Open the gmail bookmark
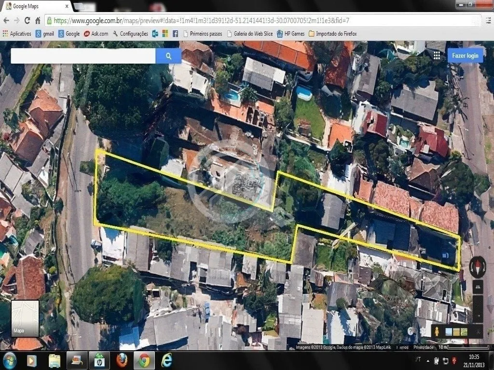Screen dimensions: 494x370 [x=45, y=34]
